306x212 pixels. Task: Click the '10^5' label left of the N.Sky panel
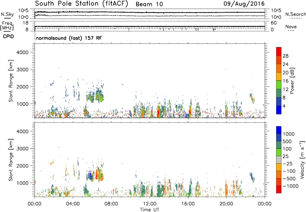[x=23, y=11]
